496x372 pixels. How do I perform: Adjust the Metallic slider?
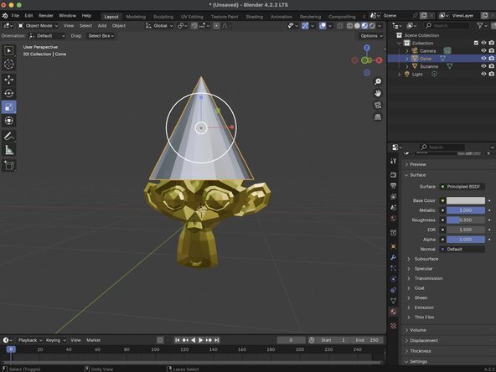click(x=465, y=210)
